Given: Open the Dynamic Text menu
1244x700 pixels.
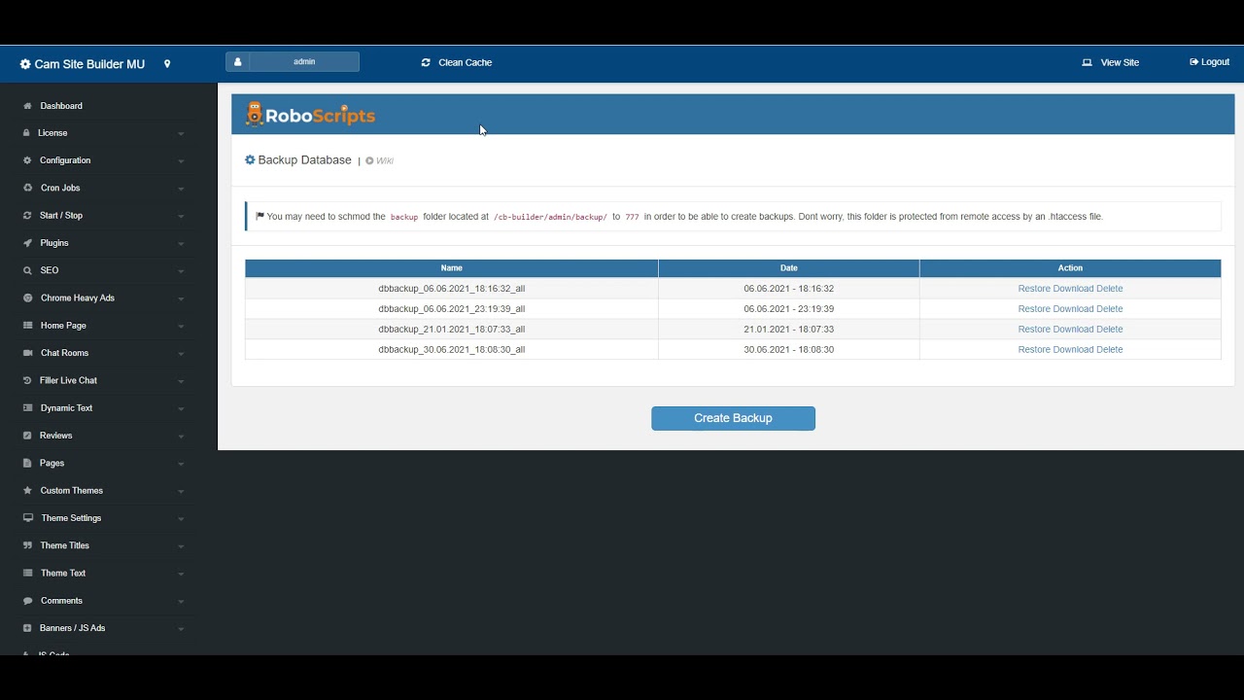Looking at the screenshot, I should [x=66, y=408].
